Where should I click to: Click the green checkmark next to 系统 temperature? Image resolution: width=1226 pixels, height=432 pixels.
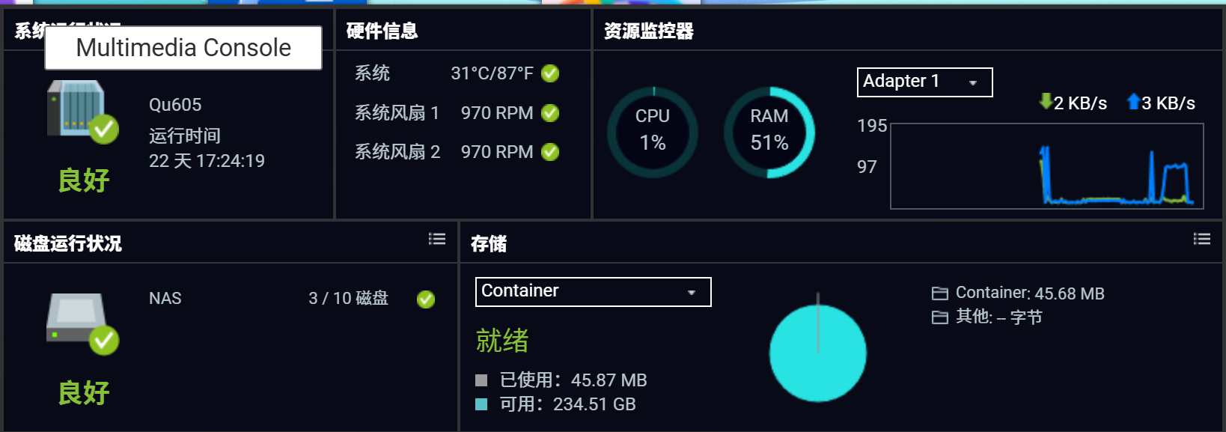[550, 73]
